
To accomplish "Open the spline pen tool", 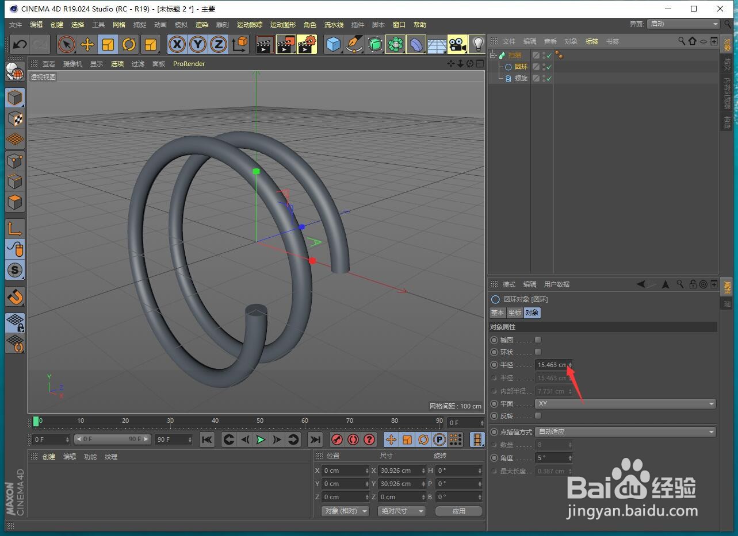I will [x=354, y=44].
